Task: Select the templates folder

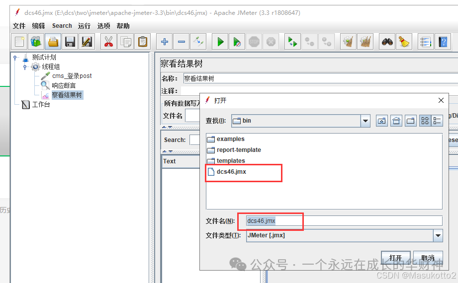Action: pos(226,161)
